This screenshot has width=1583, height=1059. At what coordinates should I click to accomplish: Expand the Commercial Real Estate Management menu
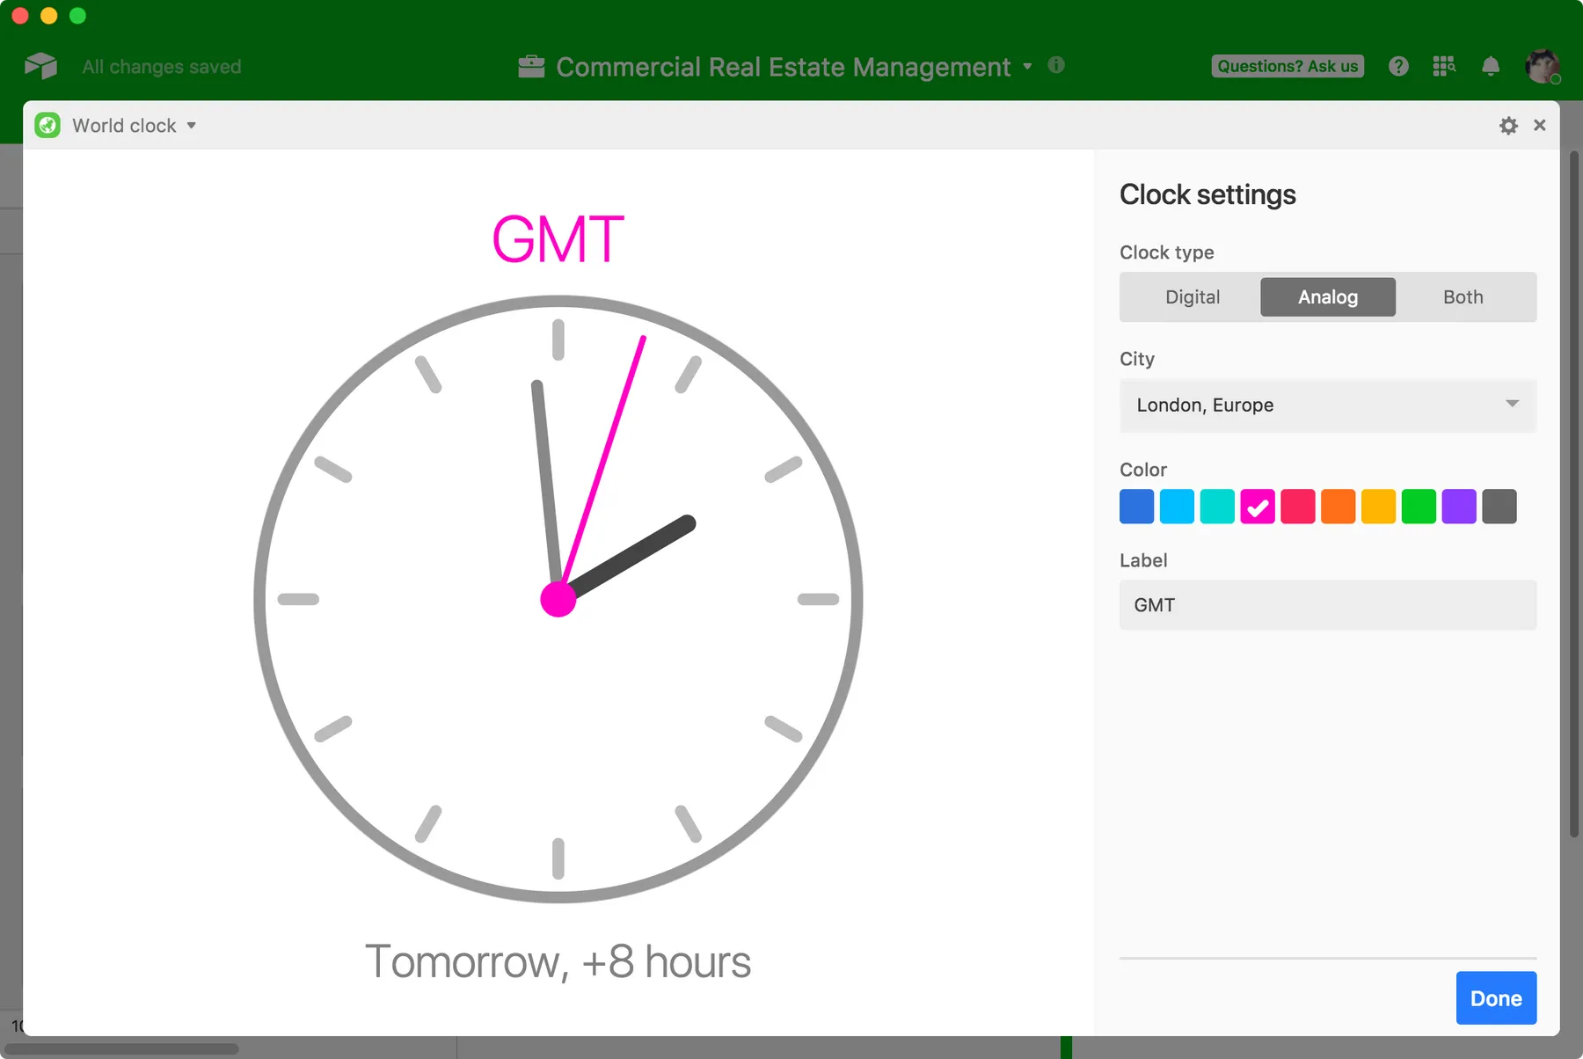(x=1027, y=67)
